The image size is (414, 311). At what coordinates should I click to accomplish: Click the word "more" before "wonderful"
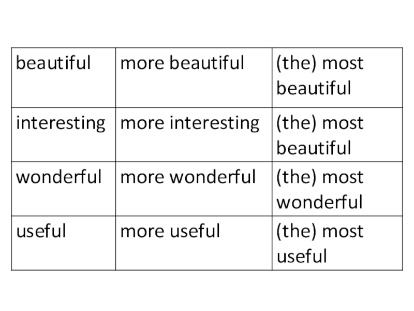click(x=137, y=177)
